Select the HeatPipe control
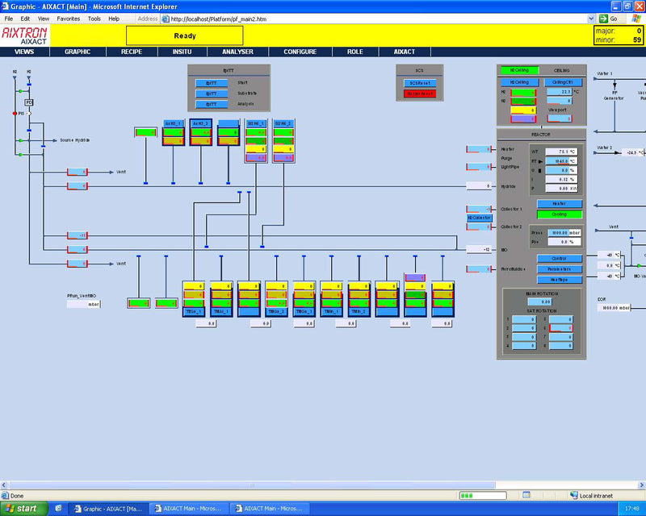 (559, 280)
